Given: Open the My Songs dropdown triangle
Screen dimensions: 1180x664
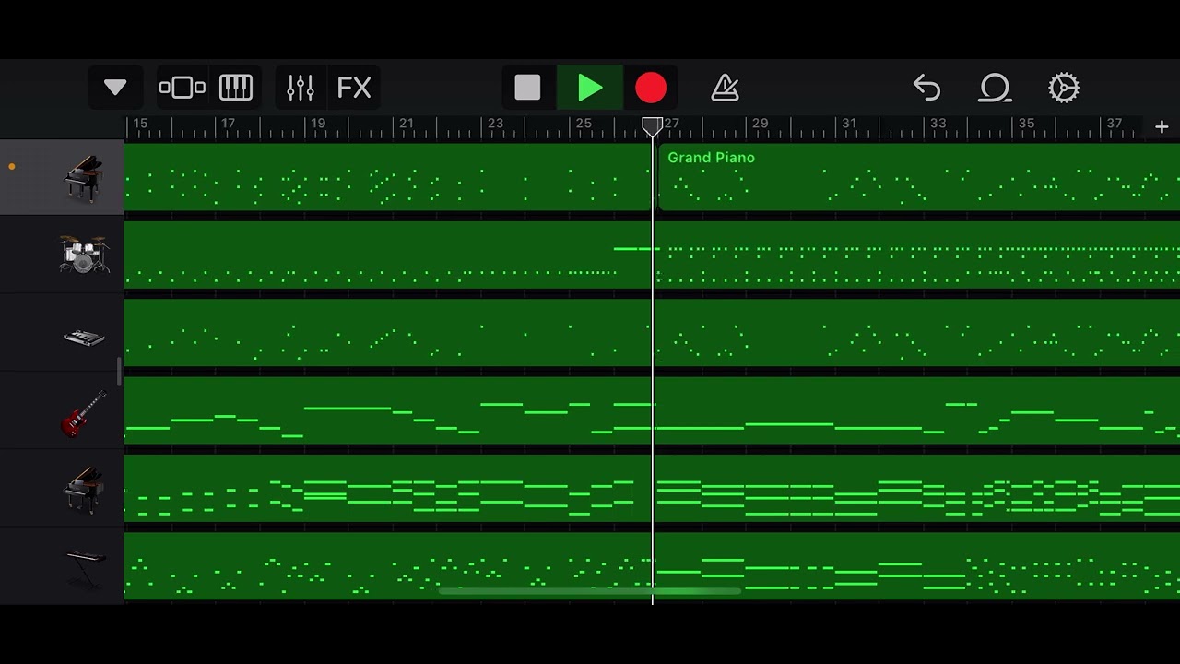Looking at the screenshot, I should (x=115, y=88).
